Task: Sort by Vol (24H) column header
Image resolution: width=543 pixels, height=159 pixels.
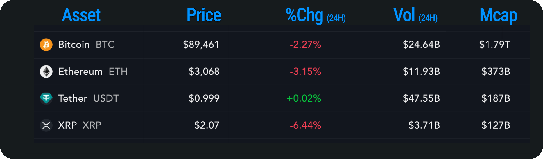Action: tap(415, 16)
